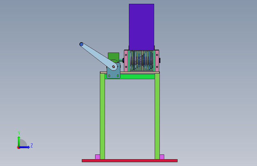Select the shredder blade assembly
The image size is (257, 166).
pos(141,61)
